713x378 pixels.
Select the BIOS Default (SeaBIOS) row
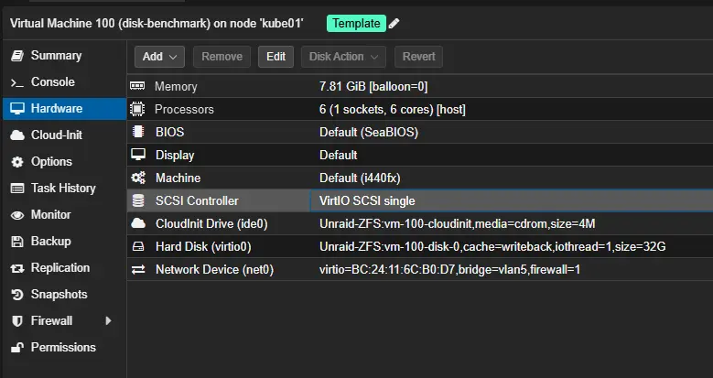[x=368, y=132]
